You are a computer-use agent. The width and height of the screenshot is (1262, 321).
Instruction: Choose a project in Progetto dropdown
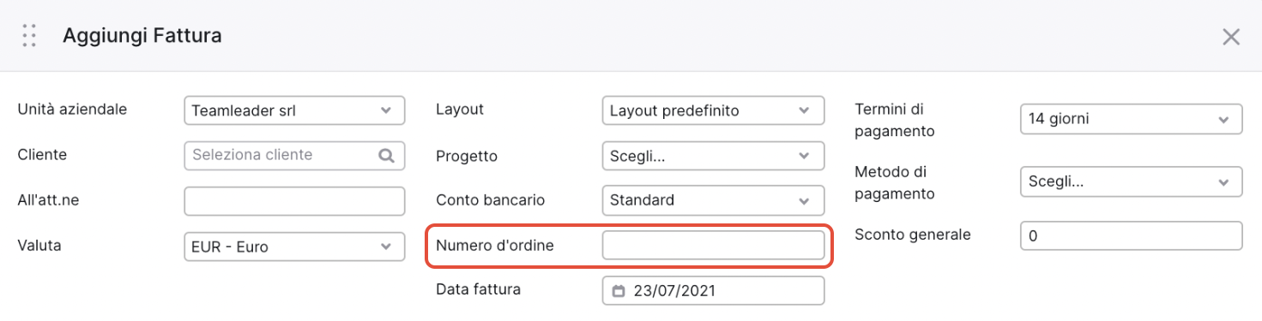click(x=713, y=156)
